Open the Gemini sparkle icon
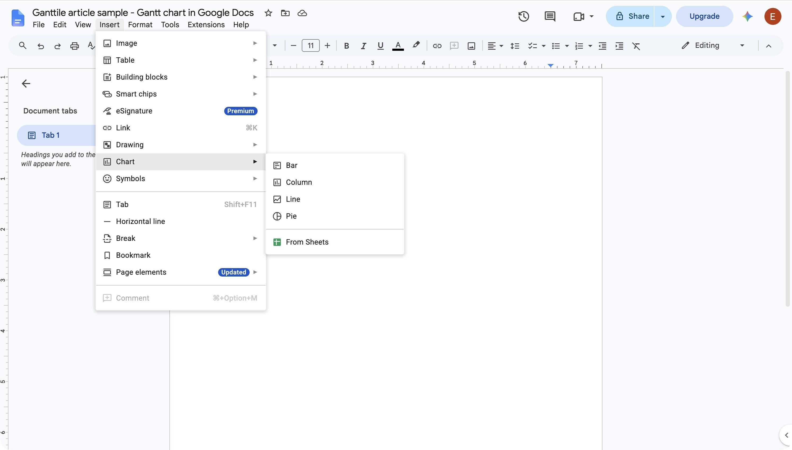792x450 pixels. 747,16
